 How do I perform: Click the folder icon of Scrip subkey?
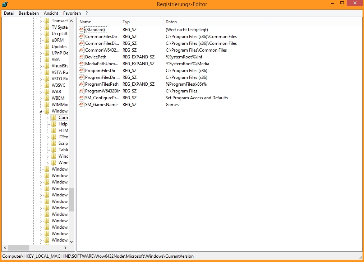pyautogui.click(x=54, y=143)
